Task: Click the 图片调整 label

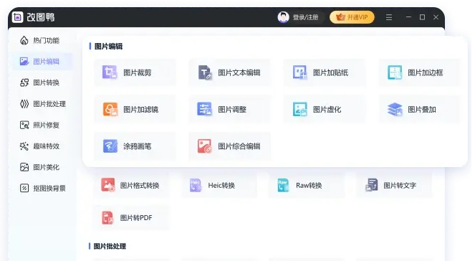Action: pyautogui.click(x=232, y=110)
